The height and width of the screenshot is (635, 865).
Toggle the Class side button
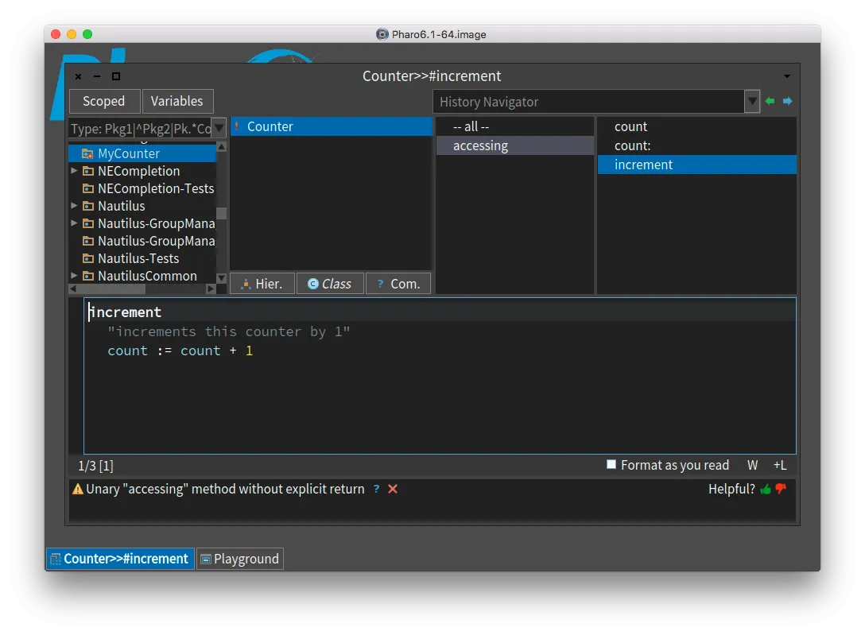pos(330,283)
